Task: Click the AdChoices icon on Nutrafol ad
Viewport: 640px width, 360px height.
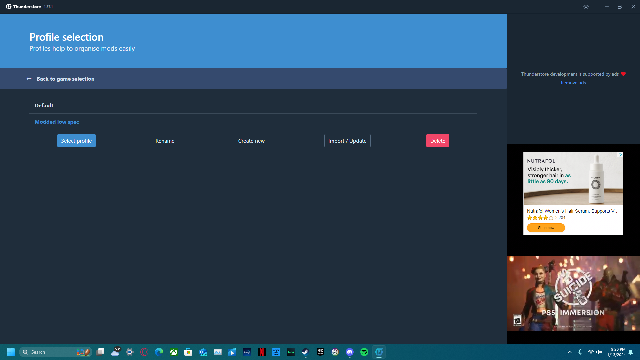Action: 620,155
